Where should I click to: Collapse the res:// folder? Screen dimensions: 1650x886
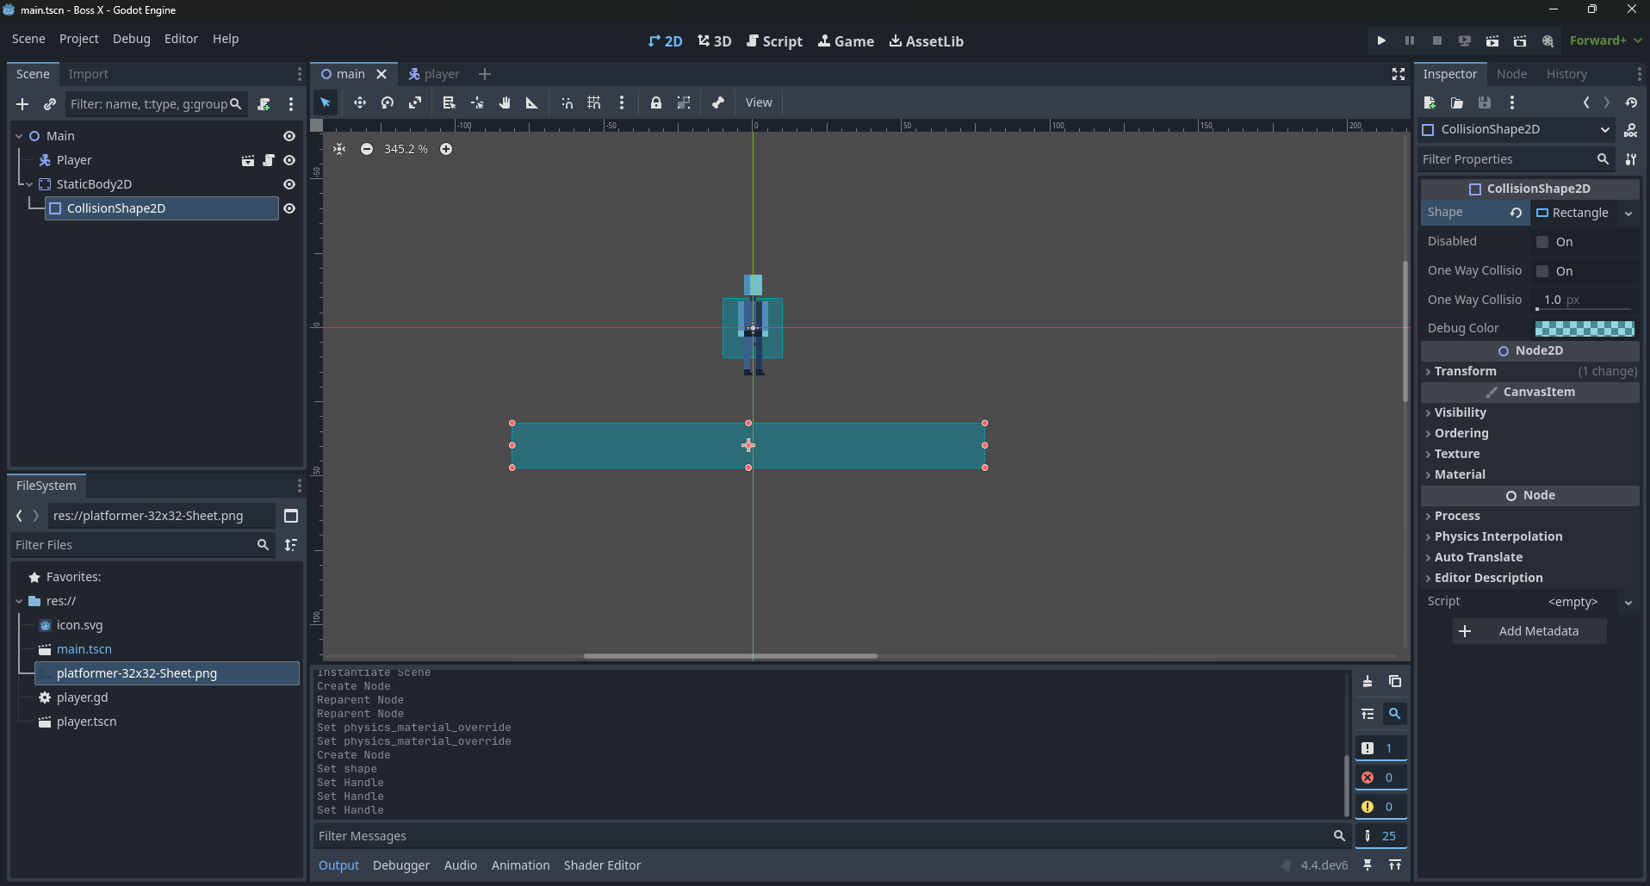19,601
